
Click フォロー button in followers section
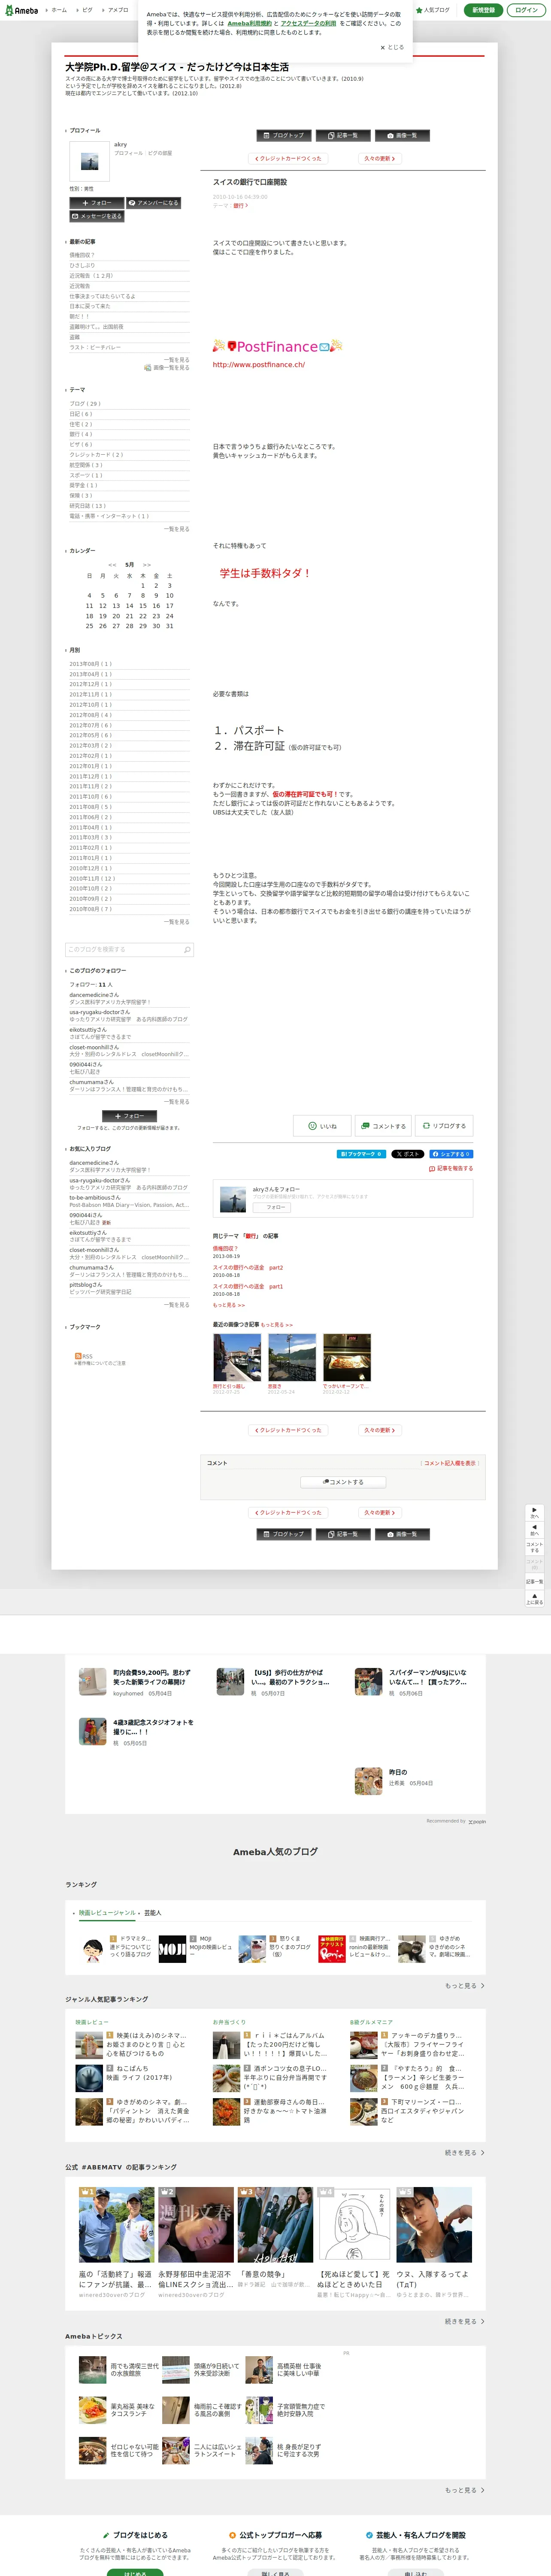coord(129,1116)
